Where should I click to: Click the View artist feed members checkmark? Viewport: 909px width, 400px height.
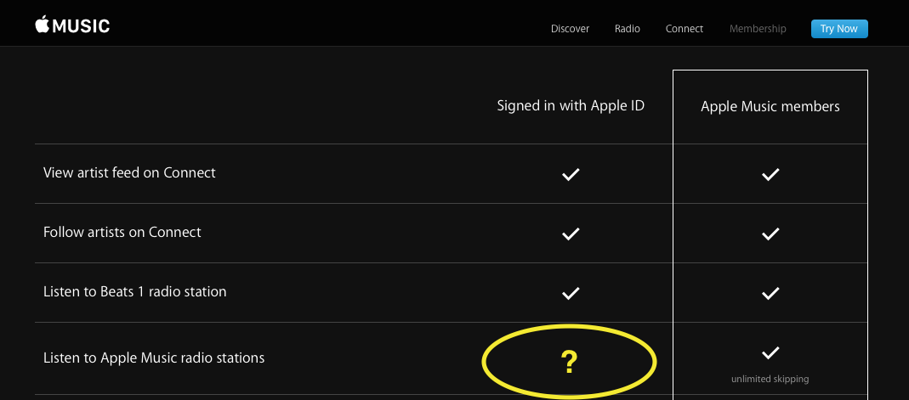(770, 174)
